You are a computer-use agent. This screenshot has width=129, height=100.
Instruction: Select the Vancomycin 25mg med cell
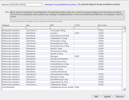62,31
